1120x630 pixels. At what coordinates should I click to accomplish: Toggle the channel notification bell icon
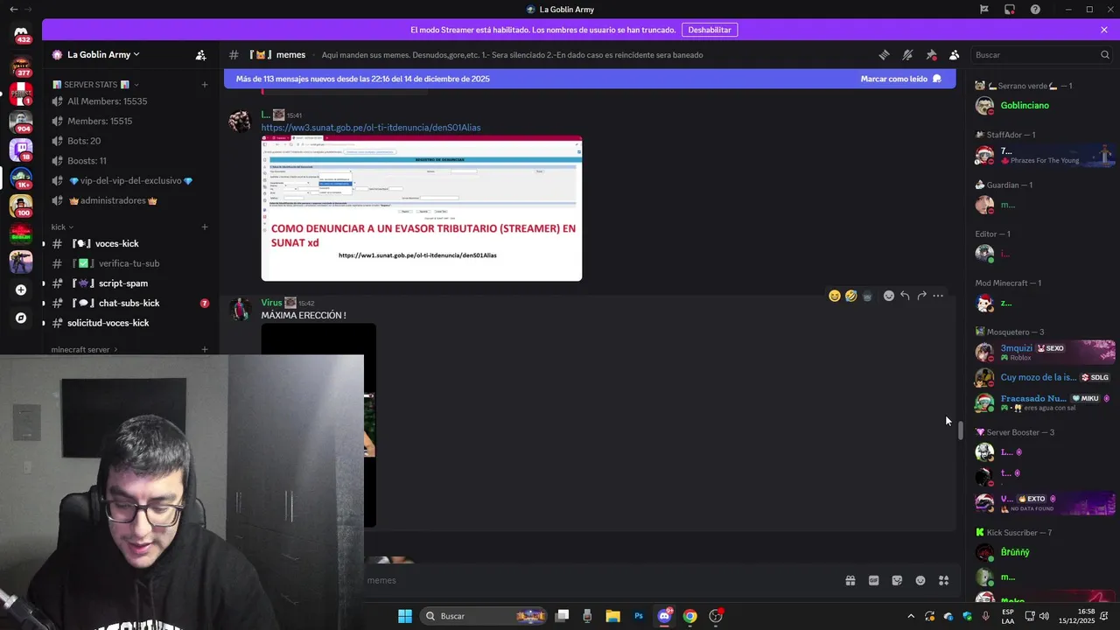(907, 54)
